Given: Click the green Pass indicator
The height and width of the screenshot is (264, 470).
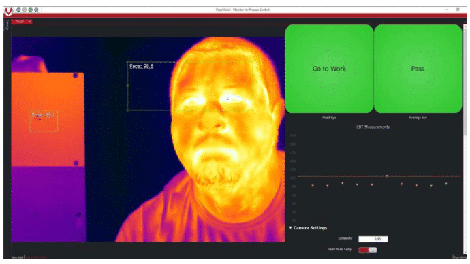Looking at the screenshot, I should (x=418, y=69).
